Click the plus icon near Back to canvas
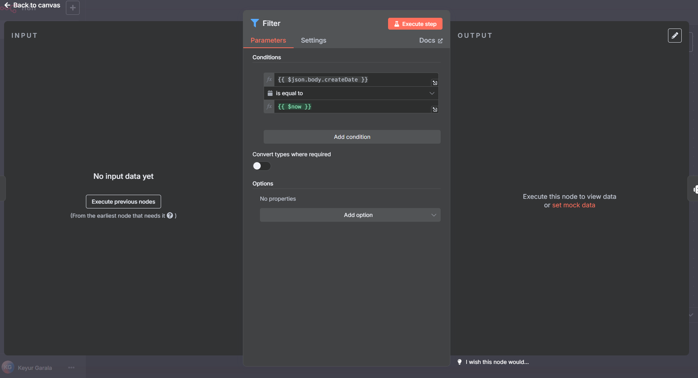The width and height of the screenshot is (698, 378). point(73,8)
